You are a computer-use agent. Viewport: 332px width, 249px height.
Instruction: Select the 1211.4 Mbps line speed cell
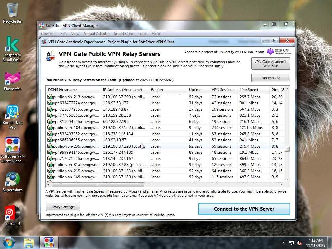click(x=251, y=128)
